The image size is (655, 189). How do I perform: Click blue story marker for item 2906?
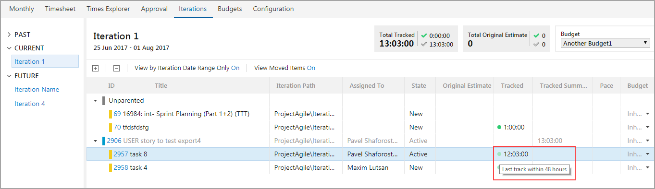pyautogui.click(x=103, y=141)
